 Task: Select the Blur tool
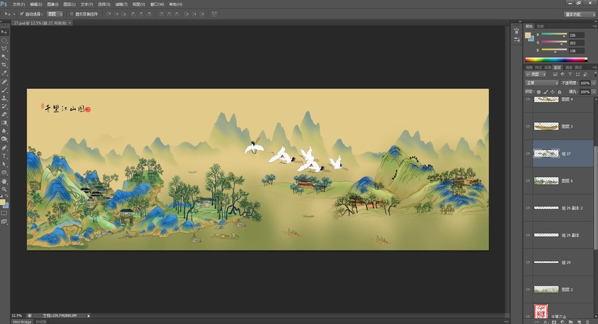[4, 131]
